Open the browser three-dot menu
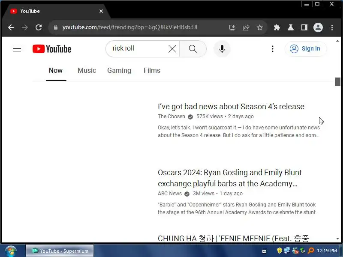This screenshot has width=343, height=257. pos(332,27)
